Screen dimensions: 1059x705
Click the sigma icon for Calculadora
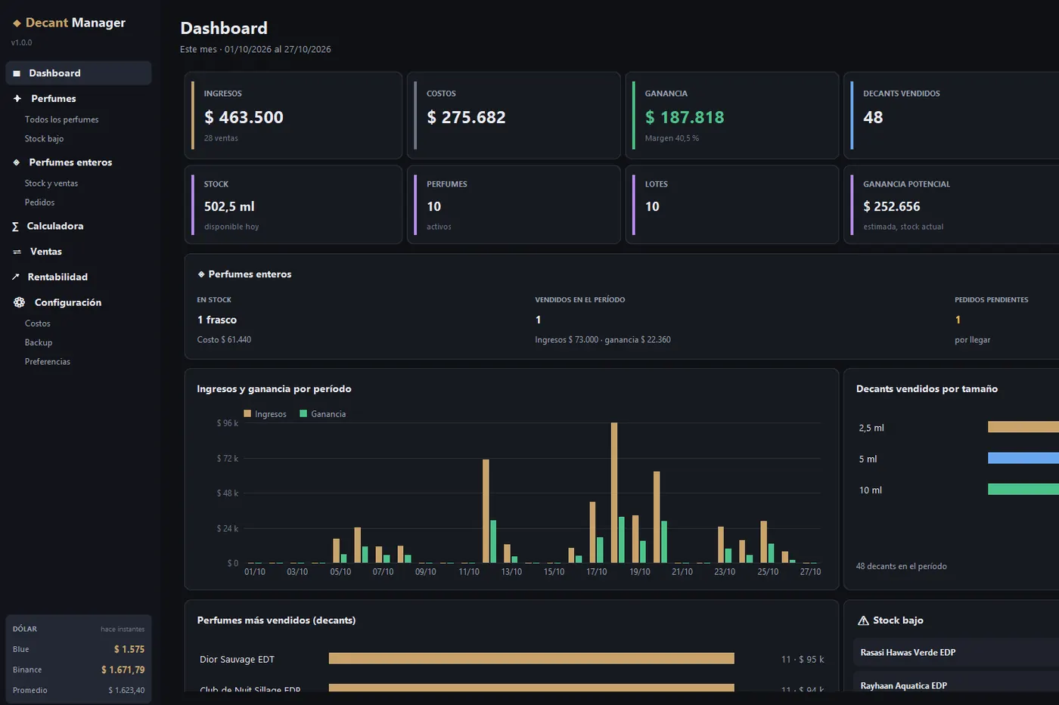[x=15, y=227]
